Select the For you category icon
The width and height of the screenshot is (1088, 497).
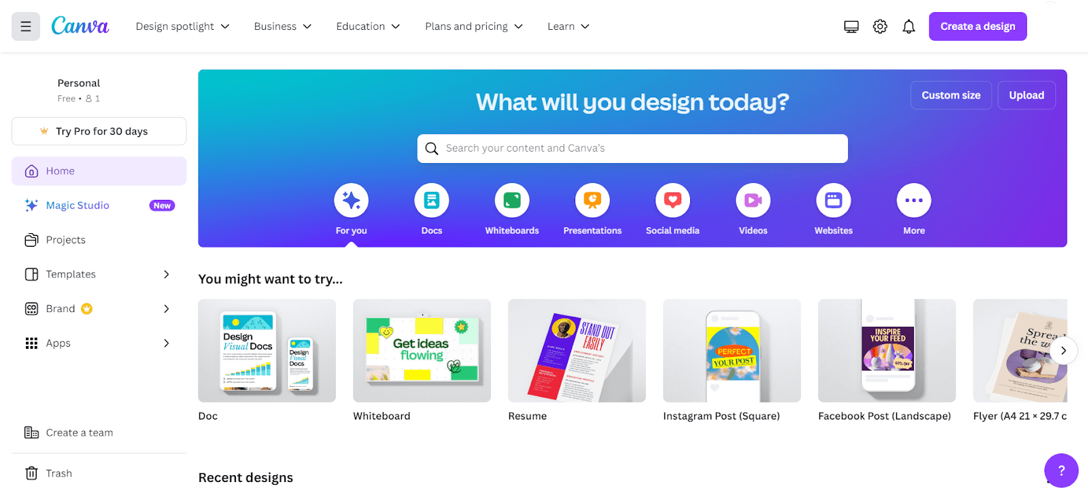352,201
